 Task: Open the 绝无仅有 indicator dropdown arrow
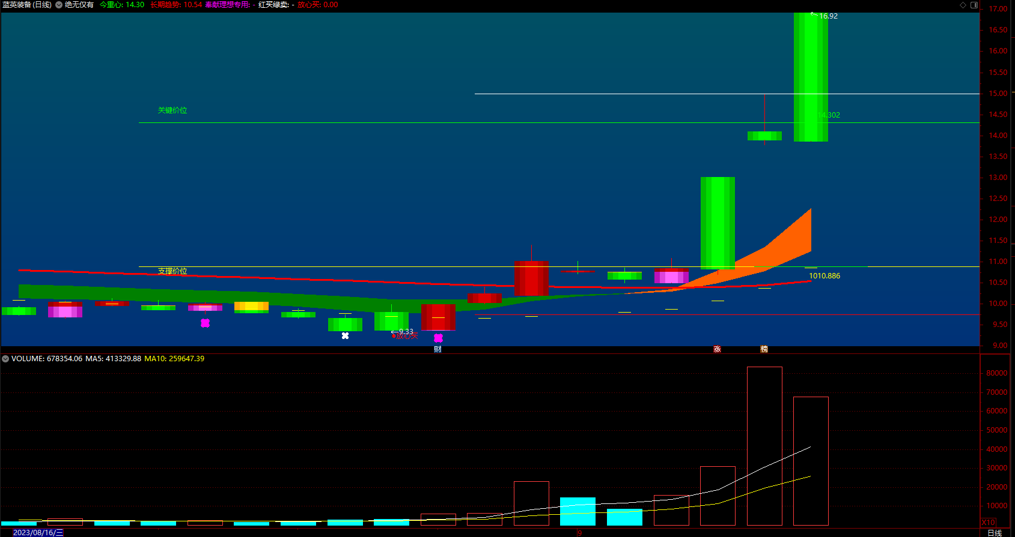(59, 5)
